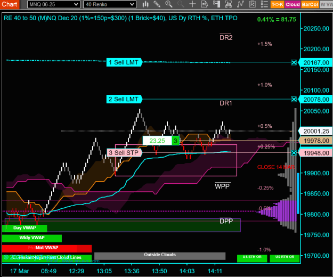The image size is (333, 277).
Task: Open the data series bars icon
Action: click(228, 4)
